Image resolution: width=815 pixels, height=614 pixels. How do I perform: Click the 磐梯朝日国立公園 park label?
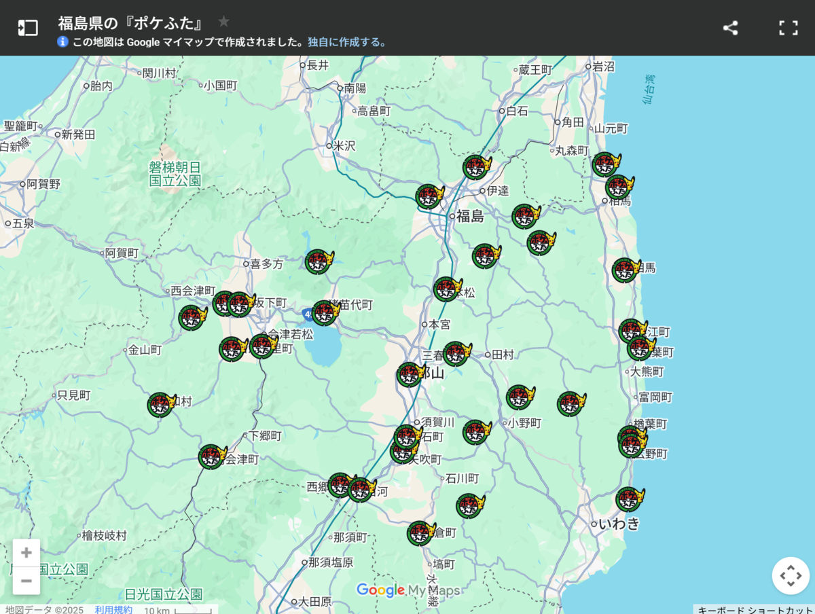176,174
